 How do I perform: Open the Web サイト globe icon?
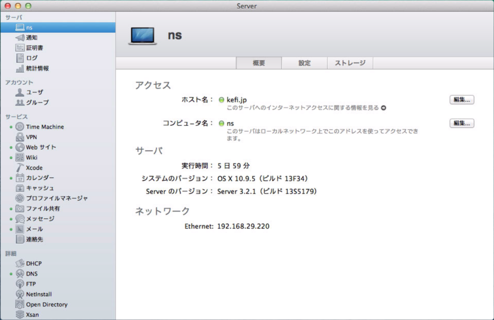[19, 147]
